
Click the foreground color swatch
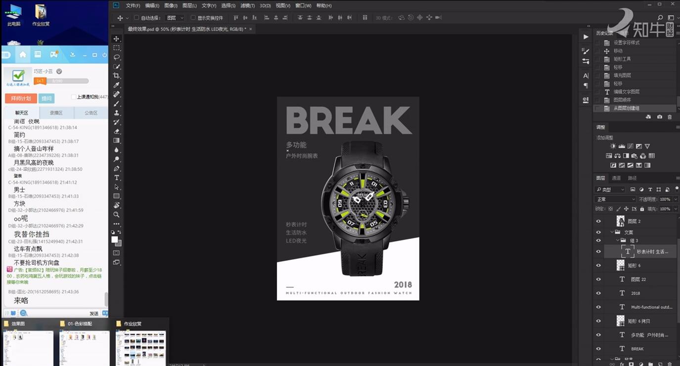click(x=115, y=240)
